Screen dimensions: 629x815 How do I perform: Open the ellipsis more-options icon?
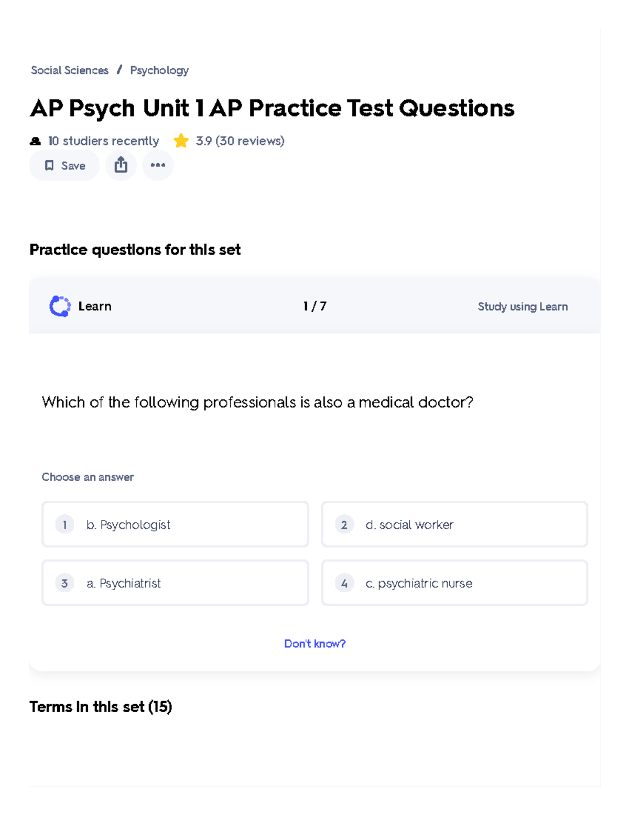158,165
